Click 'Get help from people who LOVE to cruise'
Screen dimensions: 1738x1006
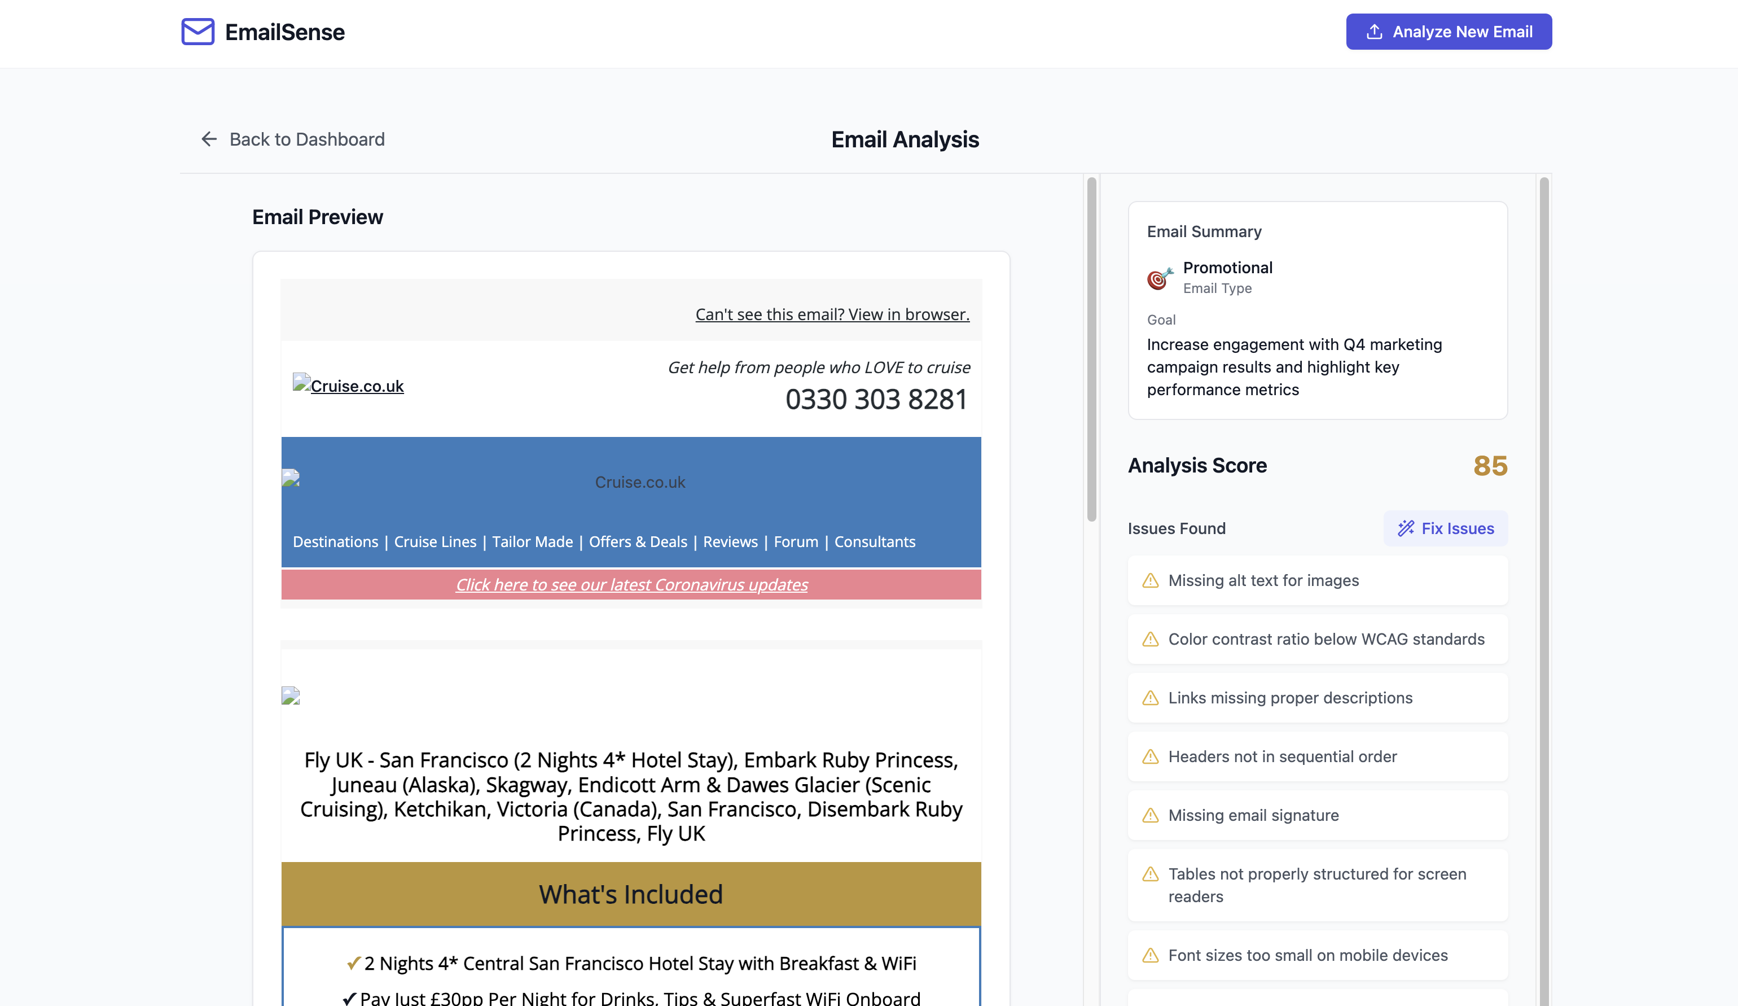(x=819, y=367)
